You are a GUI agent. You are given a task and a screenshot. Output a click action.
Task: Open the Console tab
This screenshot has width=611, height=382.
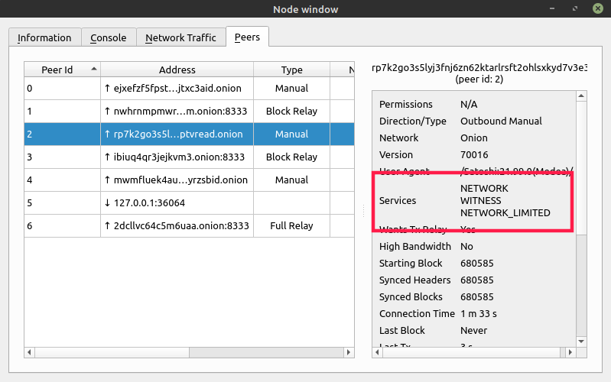[109, 37]
